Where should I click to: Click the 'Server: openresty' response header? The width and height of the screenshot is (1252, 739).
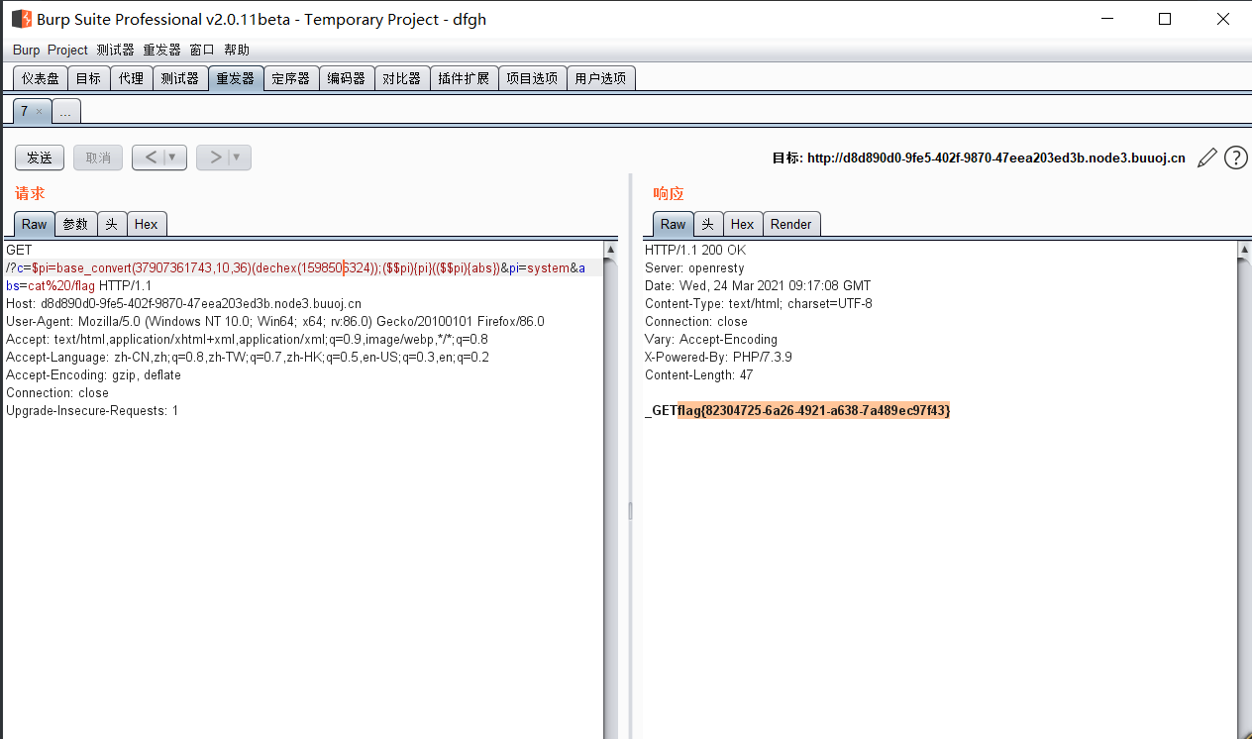[x=694, y=267]
